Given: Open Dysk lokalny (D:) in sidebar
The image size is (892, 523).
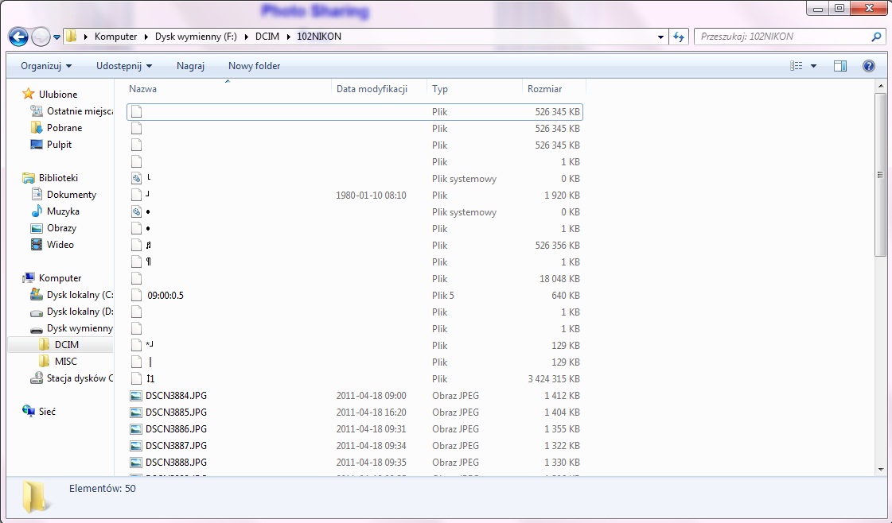Looking at the screenshot, I should tap(80, 312).
